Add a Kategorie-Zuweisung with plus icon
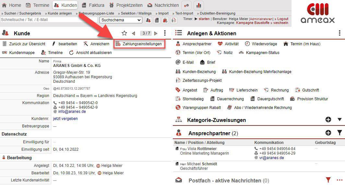The width and height of the screenshot is (345, 185). tap(328, 120)
